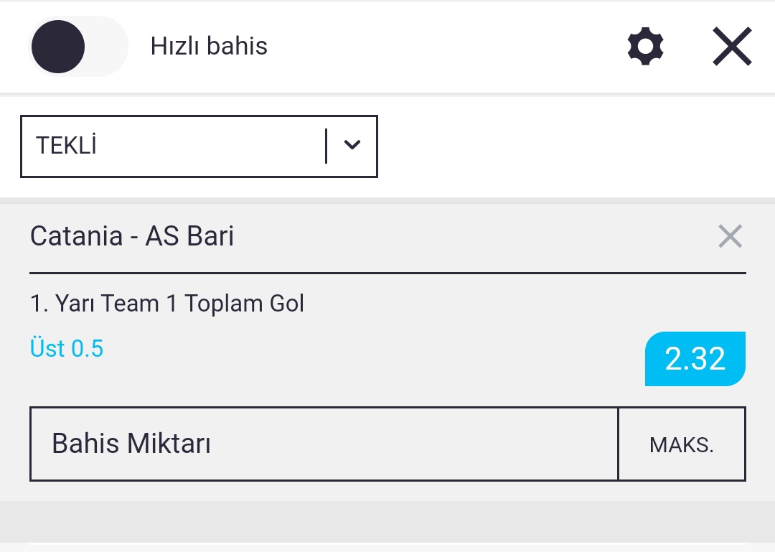Select the TEKLİ text in combo box
Viewport: 775px width, 552px height.
point(66,145)
